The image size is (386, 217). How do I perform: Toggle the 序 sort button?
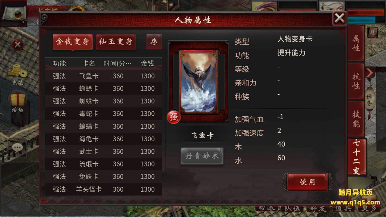coord(154,42)
